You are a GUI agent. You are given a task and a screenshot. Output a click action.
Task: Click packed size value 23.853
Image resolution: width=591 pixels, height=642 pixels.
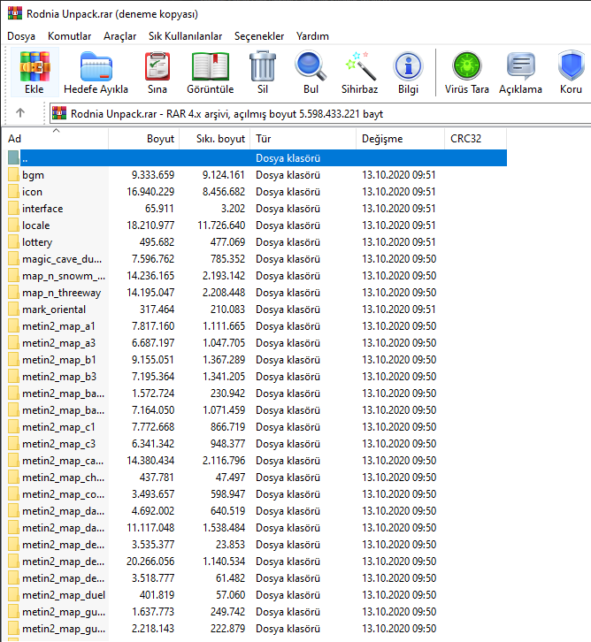(230, 544)
